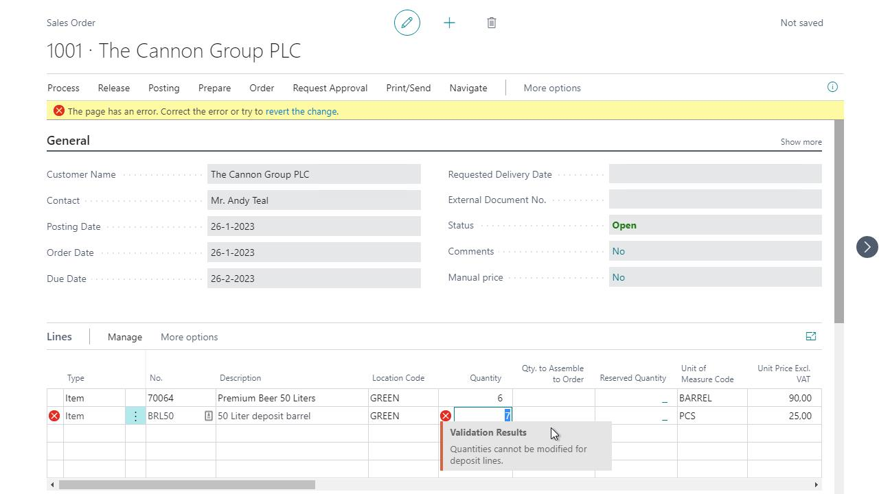Click Show more in General section

[x=801, y=142]
